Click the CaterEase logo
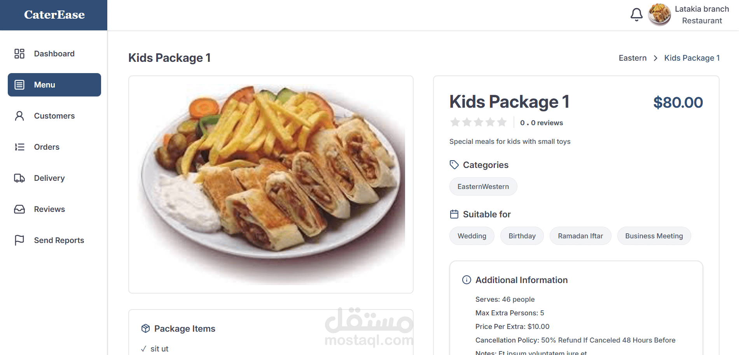 click(x=54, y=15)
